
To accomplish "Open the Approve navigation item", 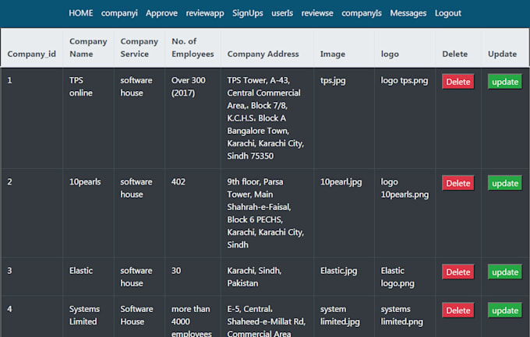I will (x=161, y=13).
